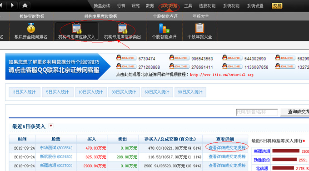Click the 板块实时数据 group label

pos(32,16)
